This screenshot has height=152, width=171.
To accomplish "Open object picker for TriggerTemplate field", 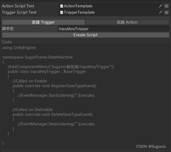I will coord(167,12).
